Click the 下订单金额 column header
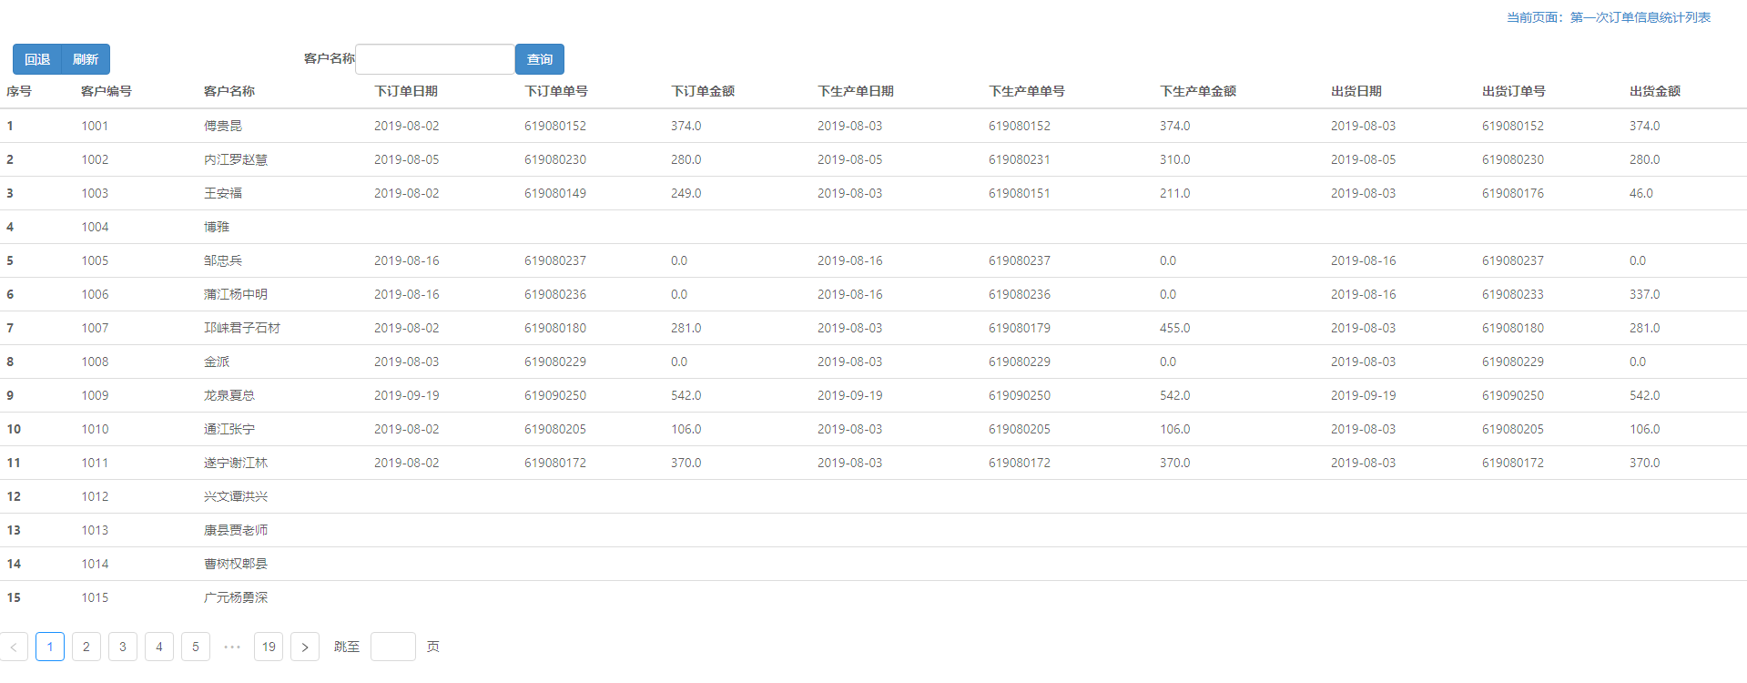 pyautogui.click(x=703, y=91)
